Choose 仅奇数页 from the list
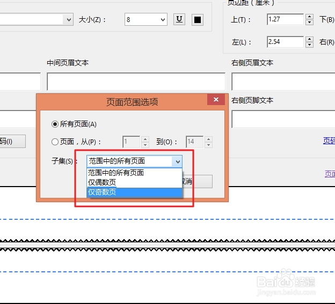 (134, 192)
